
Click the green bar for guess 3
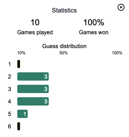click(x=33, y=89)
